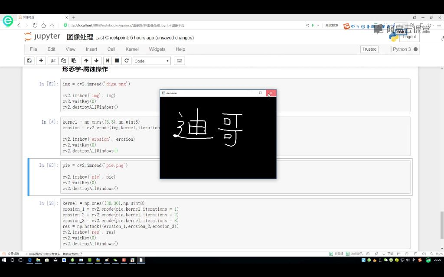Click the 点此搜索 search box
This screenshot has width=444, height=277.
tap(332, 25)
